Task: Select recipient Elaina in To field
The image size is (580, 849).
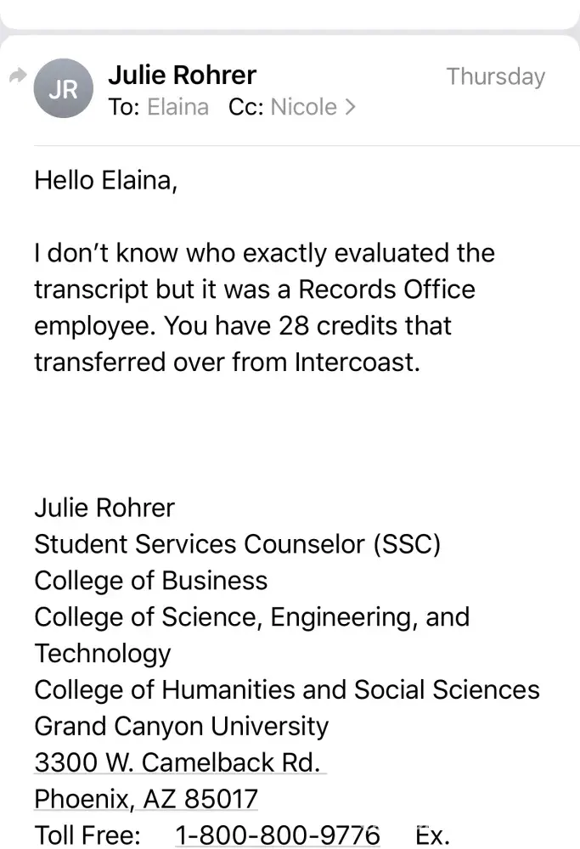Action: tap(178, 108)
